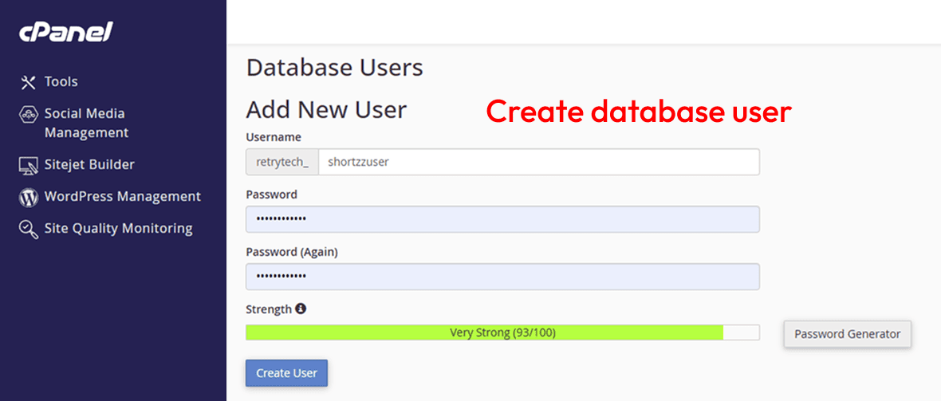Focus the Username field containing shortzzuser
Screen dimensions: 941x401
(x=538, y=162)
